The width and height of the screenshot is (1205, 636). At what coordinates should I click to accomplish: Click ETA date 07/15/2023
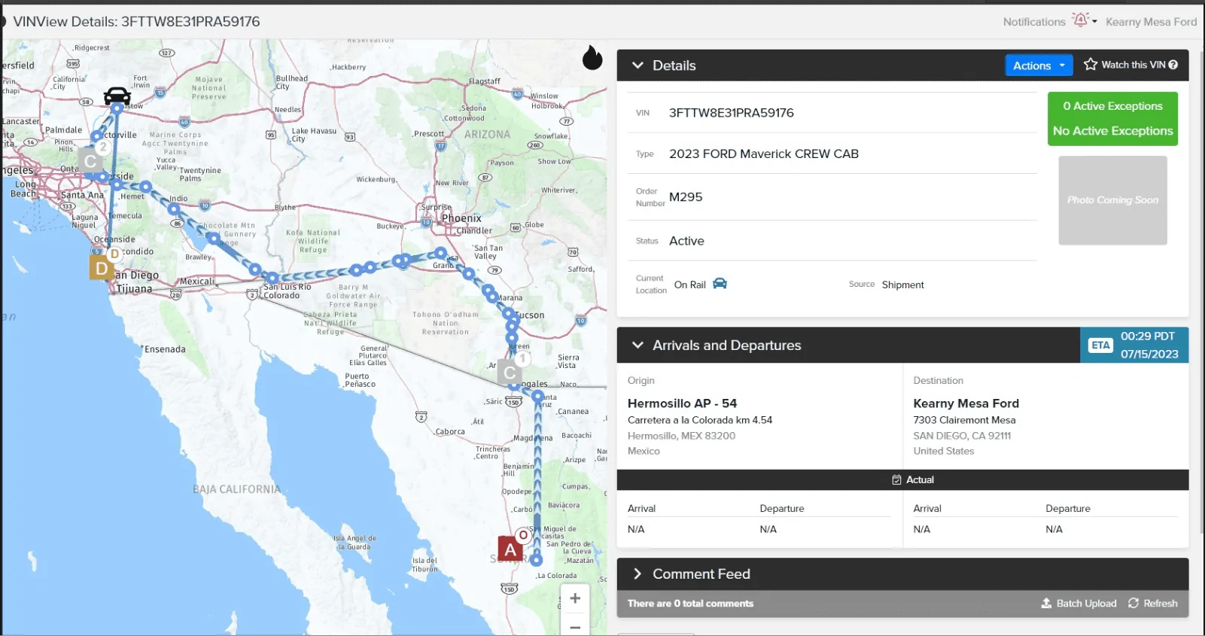pos(1149,354)
